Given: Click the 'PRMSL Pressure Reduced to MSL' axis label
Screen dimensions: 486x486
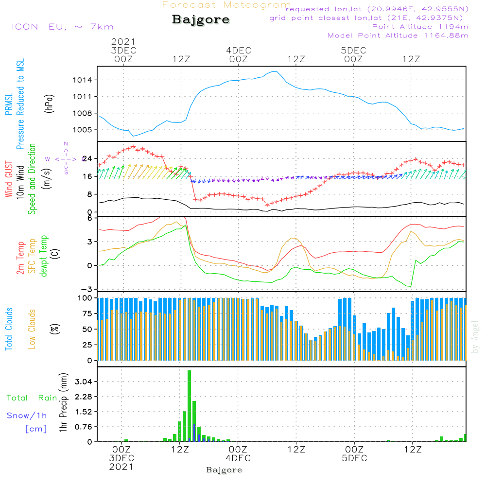Looking at the screenshot, I should coord(14,104).
